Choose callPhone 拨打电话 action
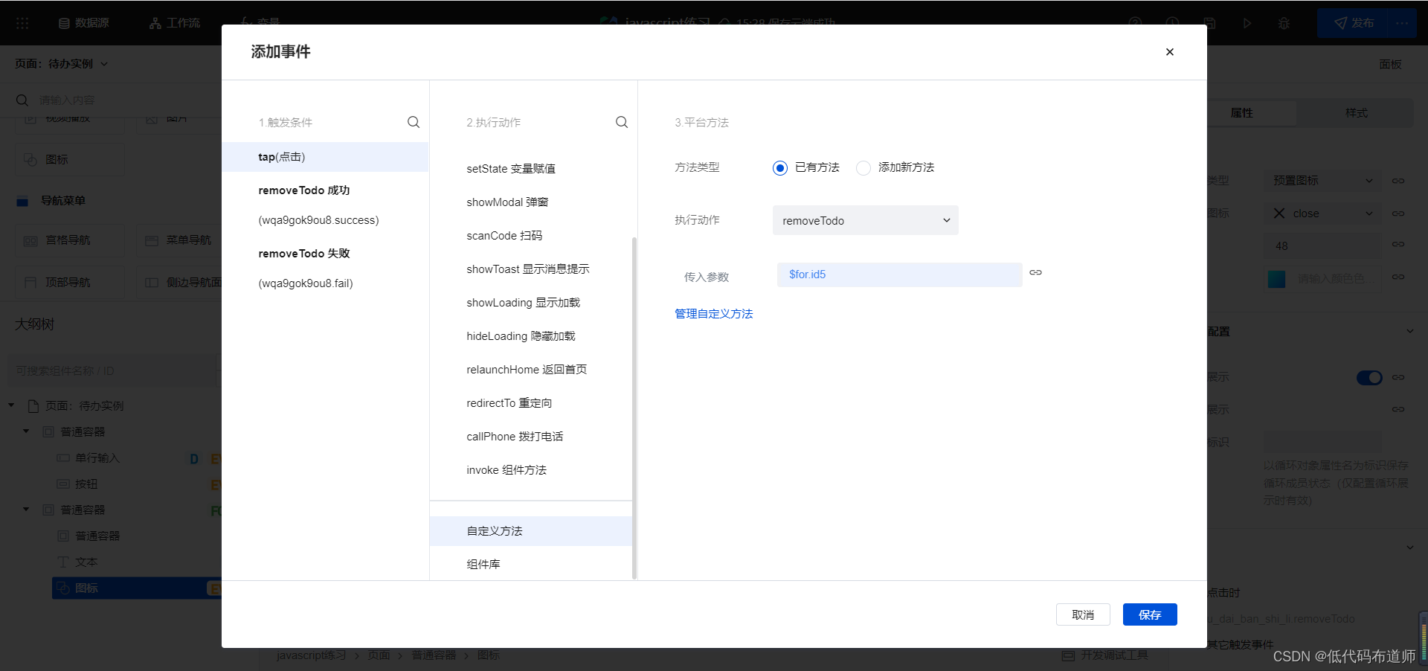 tap(515, 437)
